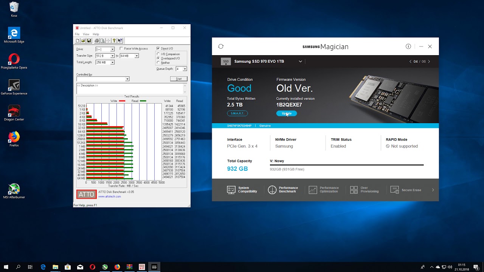Click the PCIe Gen. 3 x 4 interface value
This screenshot has width=484, height=272.
pos(242,146)
